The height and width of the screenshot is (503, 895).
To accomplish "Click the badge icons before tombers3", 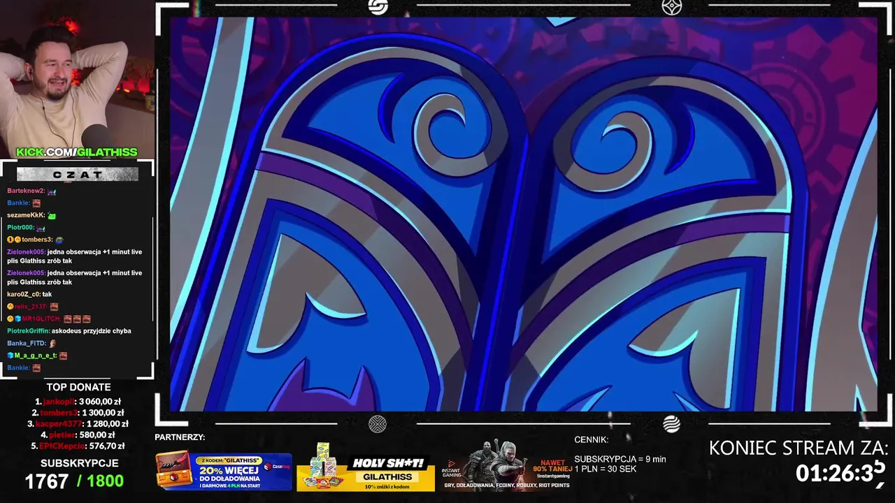I will pyautogui.click(x=14, y=240).
